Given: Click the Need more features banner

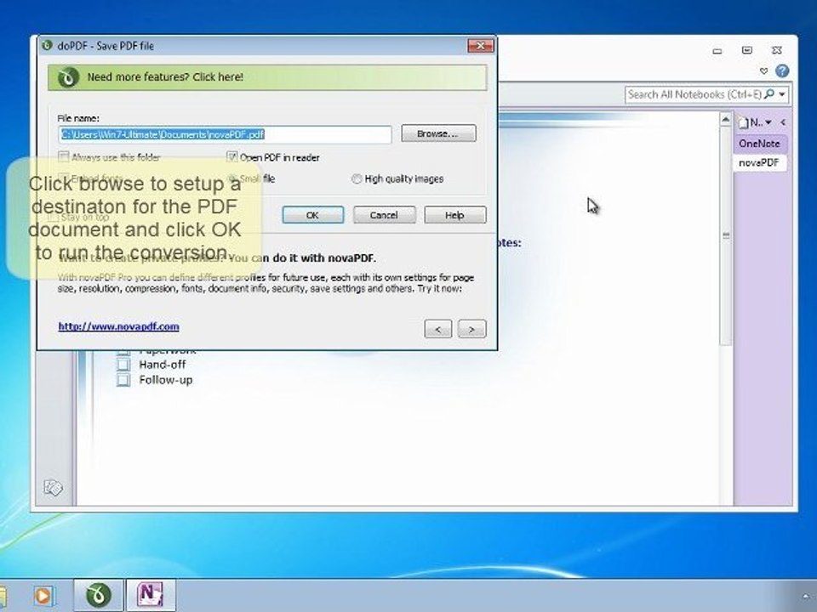Looking at the screenshot, I should coord(267,77).
